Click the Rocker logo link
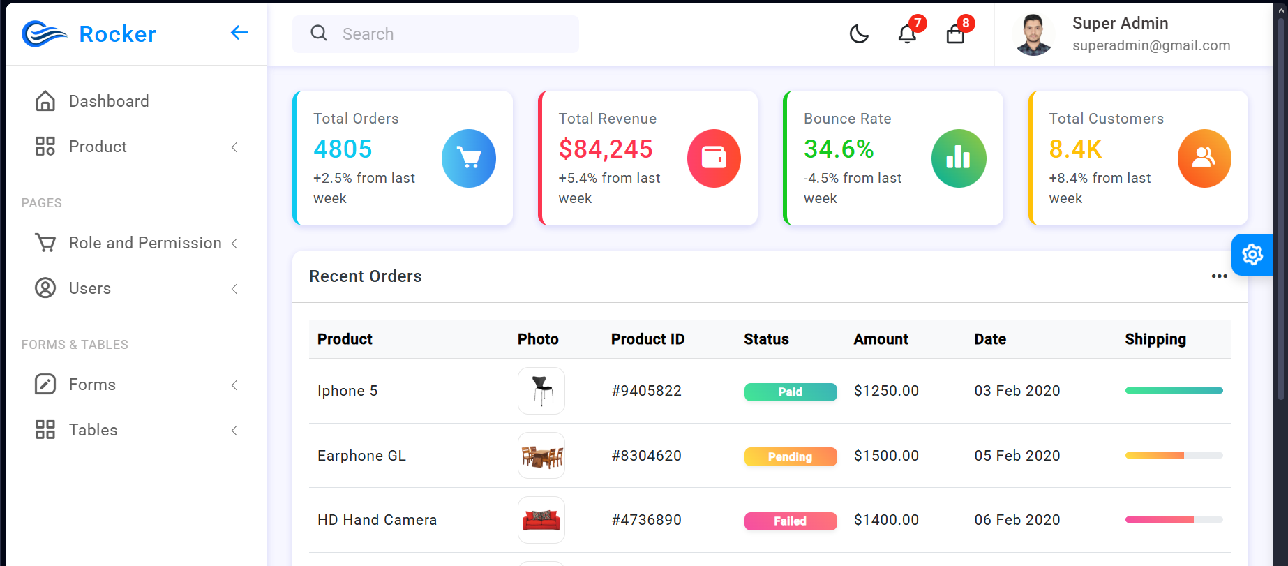Viewport: 1288px width, 566px height. pos(89,33)
